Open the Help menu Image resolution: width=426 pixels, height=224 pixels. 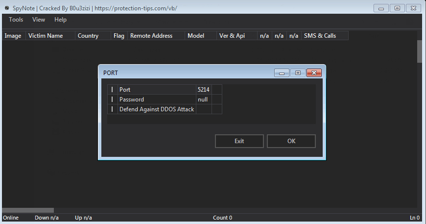coord(60,20)
